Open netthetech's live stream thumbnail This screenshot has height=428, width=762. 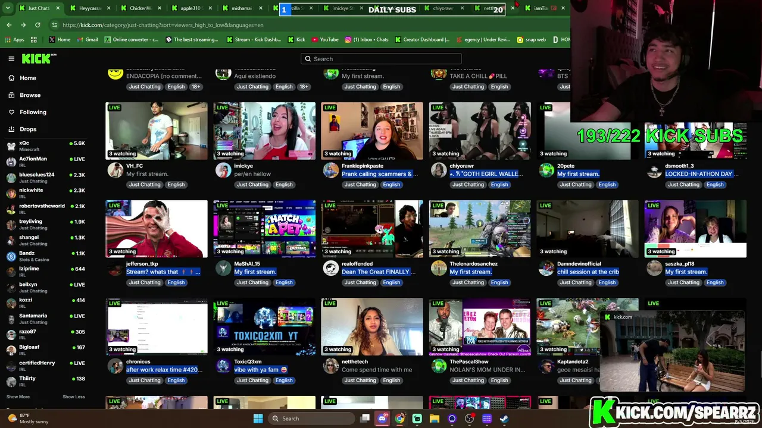372,327
